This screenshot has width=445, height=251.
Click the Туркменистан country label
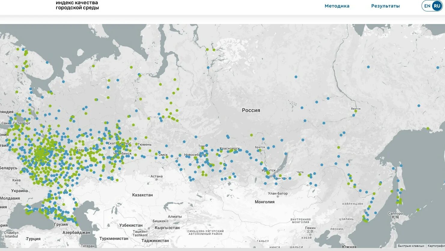tap(114, 238)
